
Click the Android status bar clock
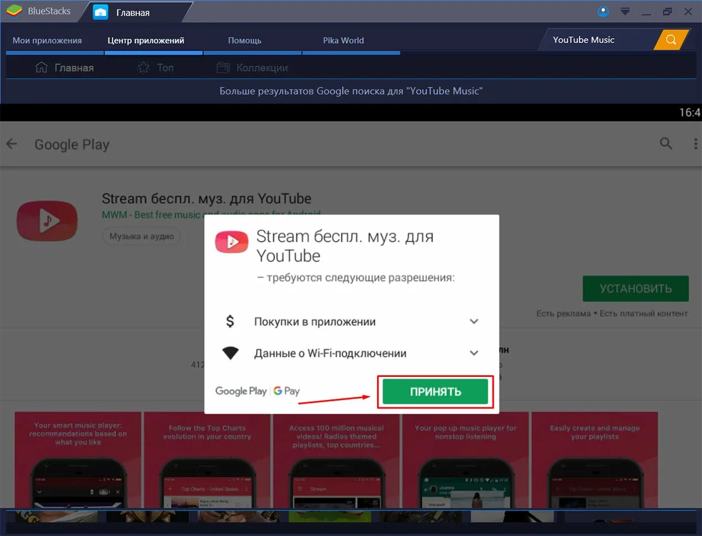(690, 113)
